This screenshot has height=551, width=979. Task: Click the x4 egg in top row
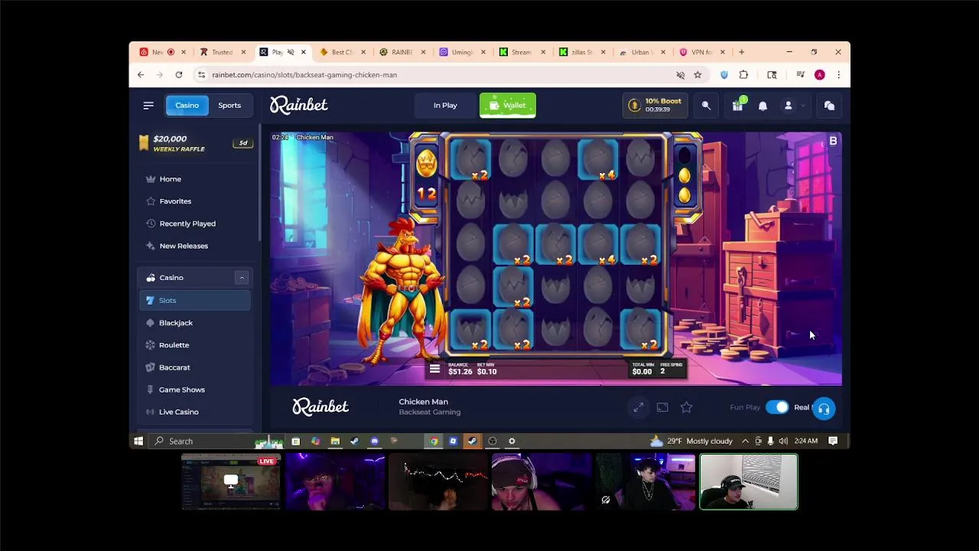pos(598,158)
